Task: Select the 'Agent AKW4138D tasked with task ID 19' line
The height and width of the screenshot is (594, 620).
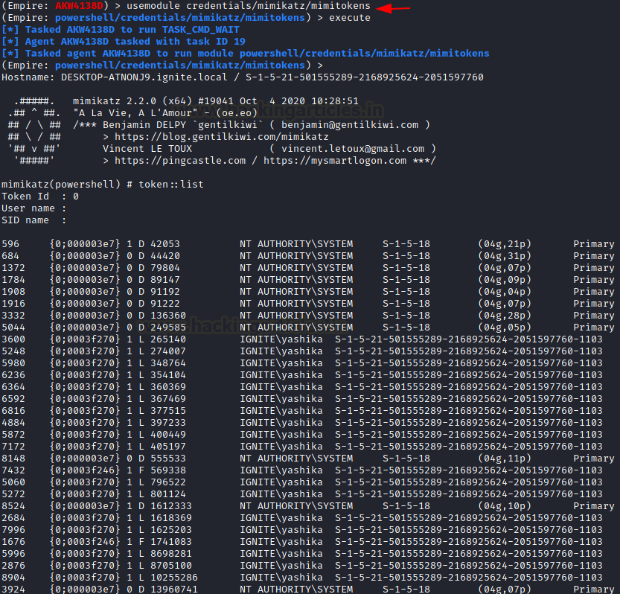Action: [124, 42]
